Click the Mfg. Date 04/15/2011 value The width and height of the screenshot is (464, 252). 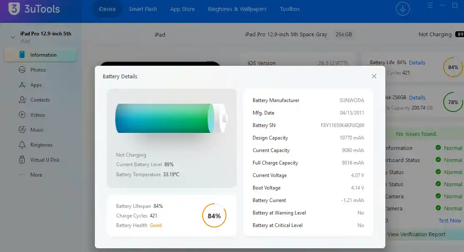[x=352, y=112]
